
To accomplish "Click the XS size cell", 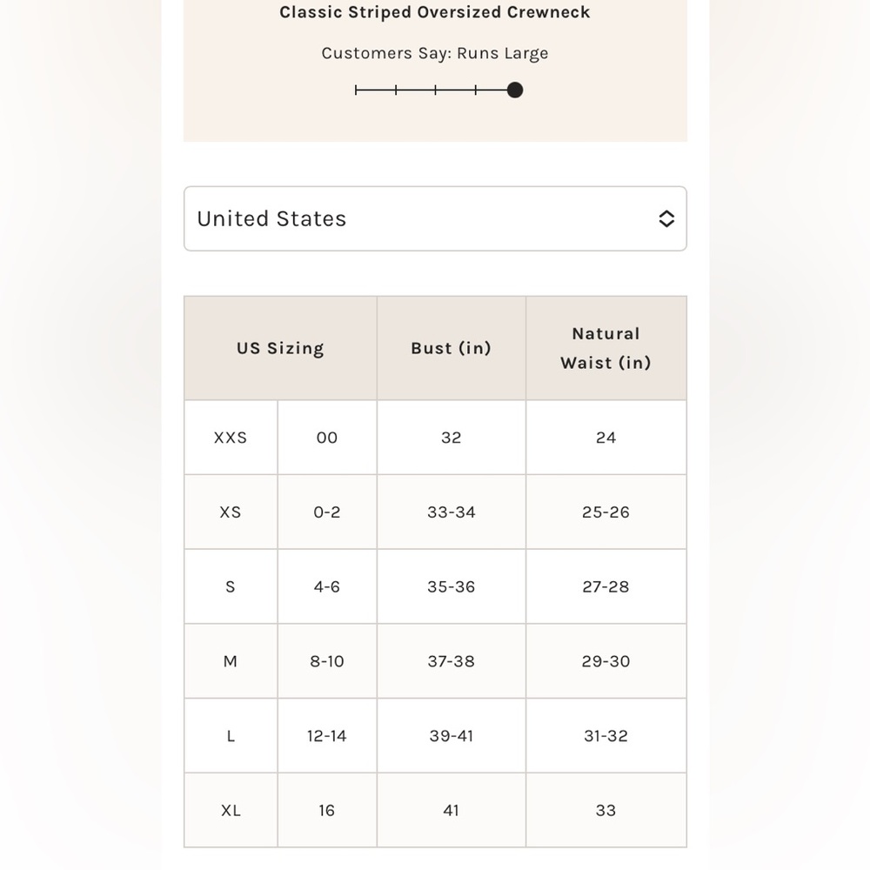I will (x=231, y=512).
